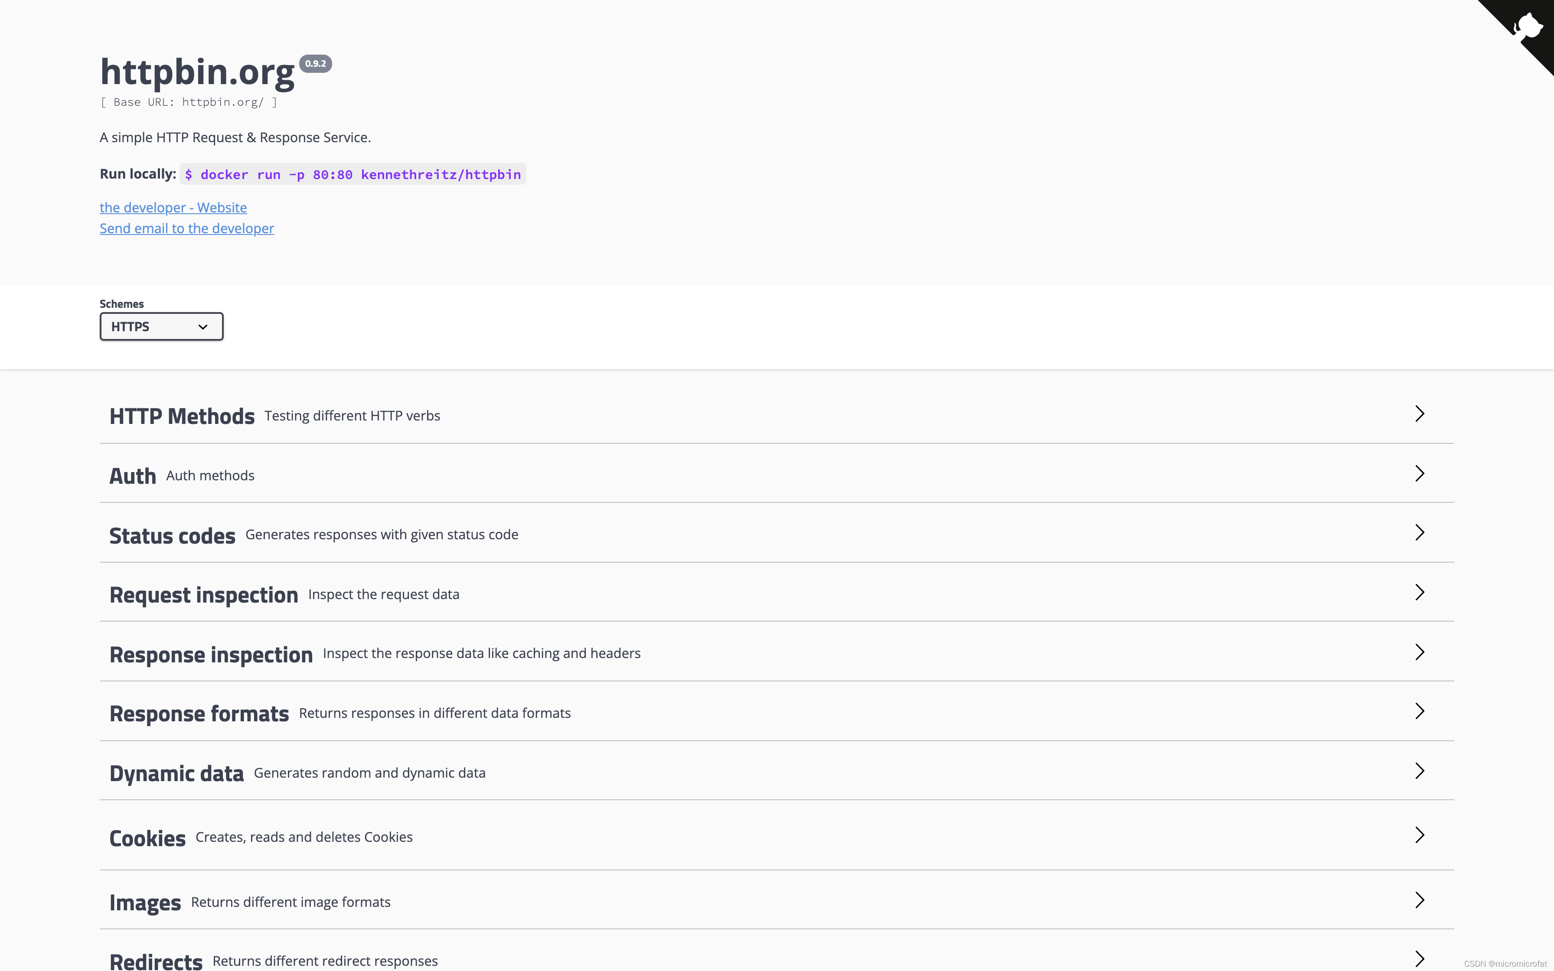Expand the Cookies section chevron

click(1420, 835)
